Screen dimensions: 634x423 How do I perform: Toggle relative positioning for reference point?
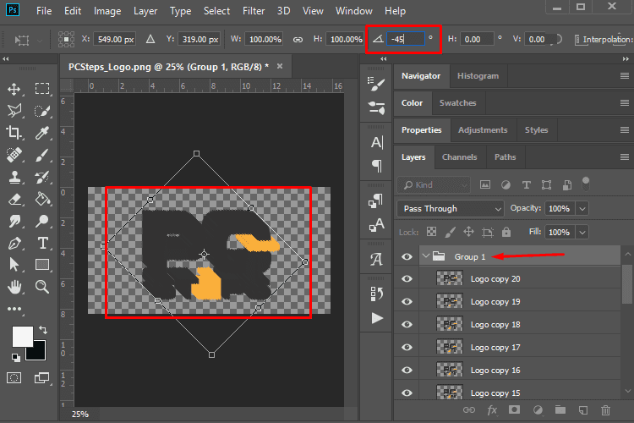(x=150, y=39)
